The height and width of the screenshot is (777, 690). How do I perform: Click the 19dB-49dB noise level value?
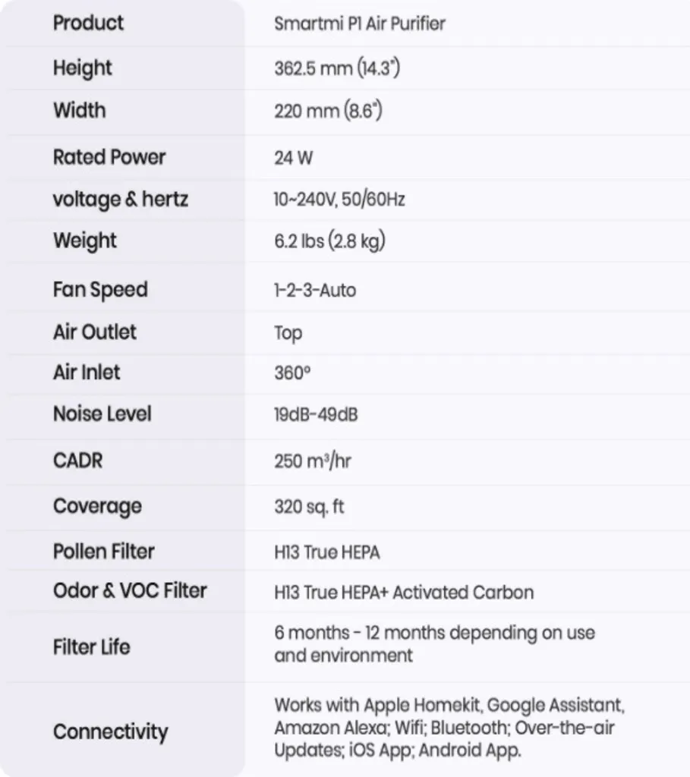317,414
